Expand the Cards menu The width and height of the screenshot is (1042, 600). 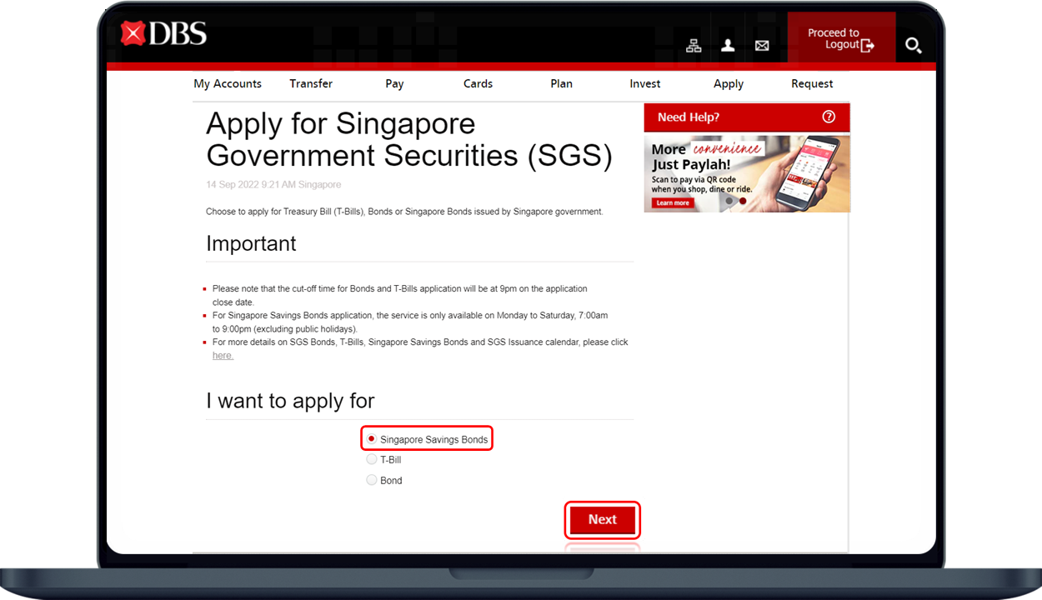coord(478,83)
